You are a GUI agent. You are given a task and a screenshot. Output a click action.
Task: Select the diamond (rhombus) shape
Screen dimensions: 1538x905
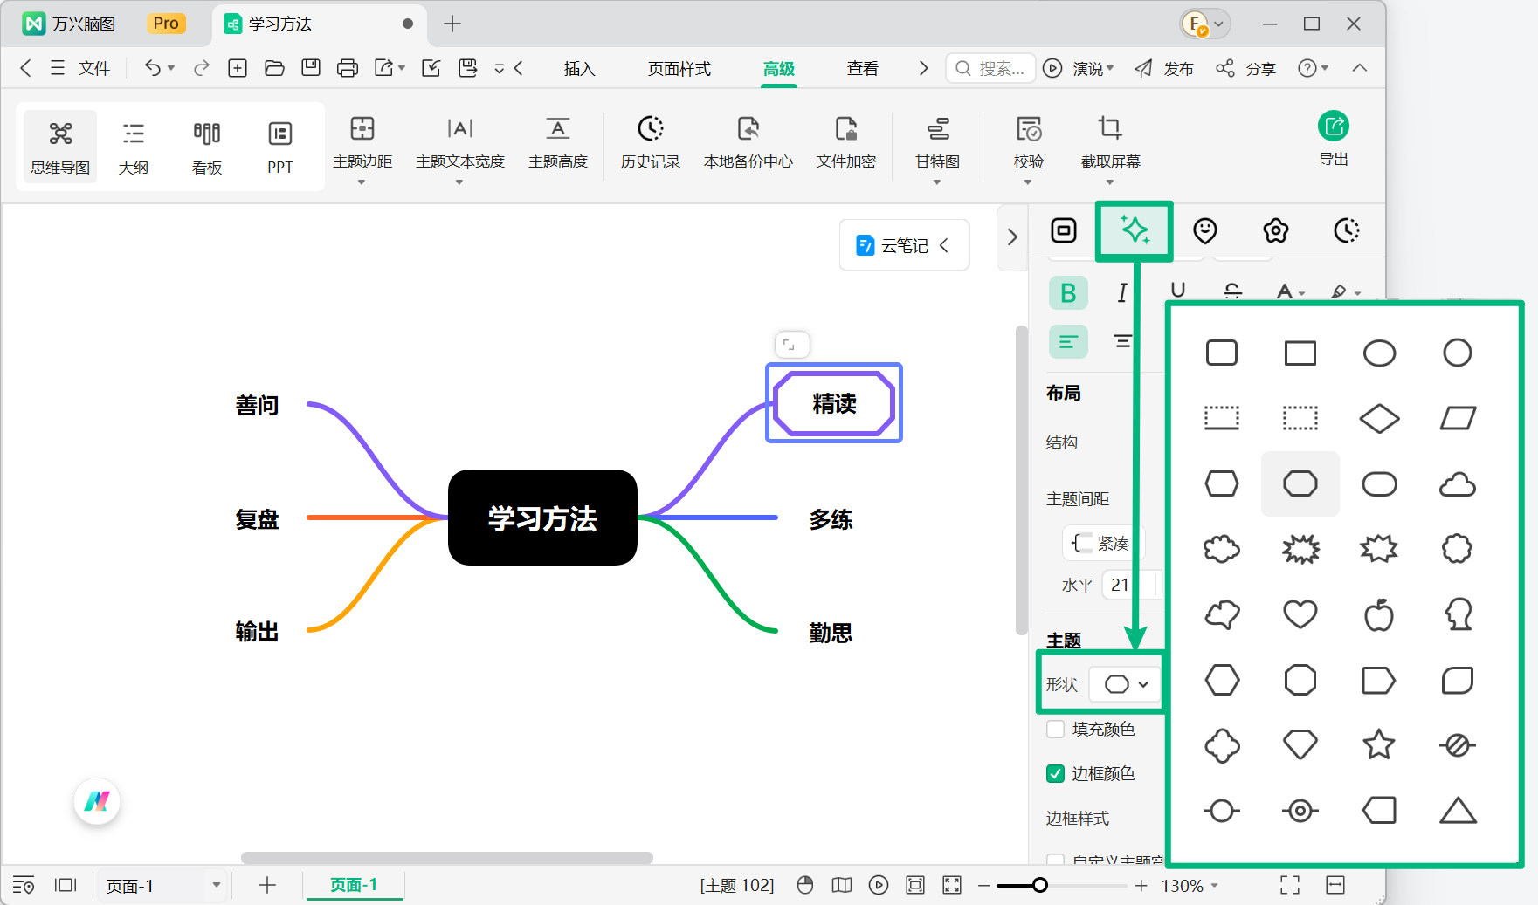pyautogui.click(x=1379, y=419)
